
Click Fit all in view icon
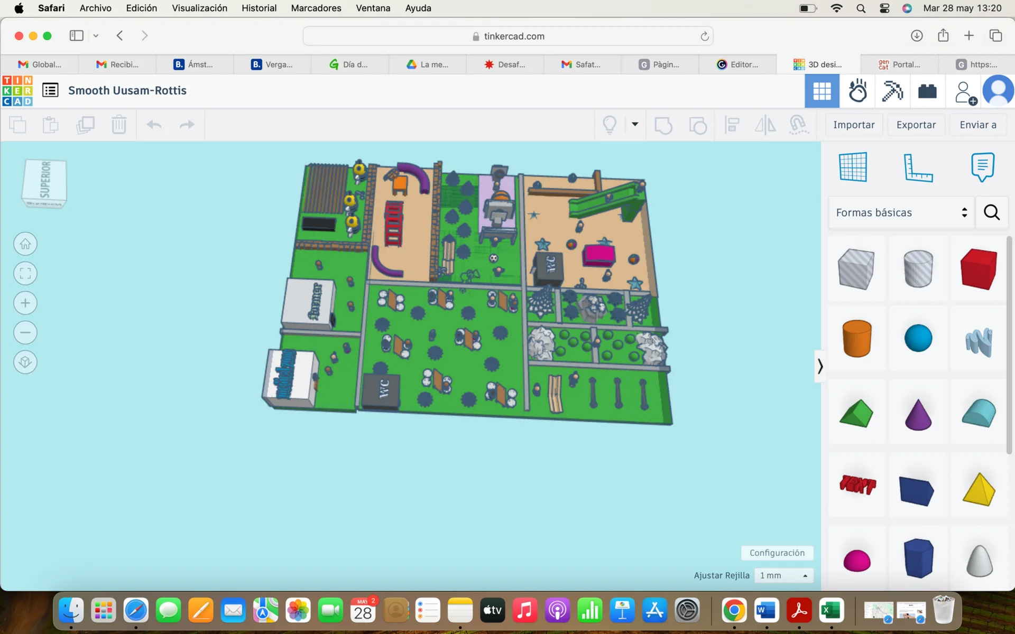(25, 274)
